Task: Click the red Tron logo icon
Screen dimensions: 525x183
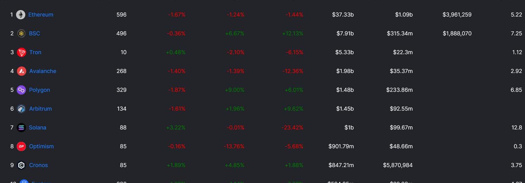Action: tap(21, 52)
